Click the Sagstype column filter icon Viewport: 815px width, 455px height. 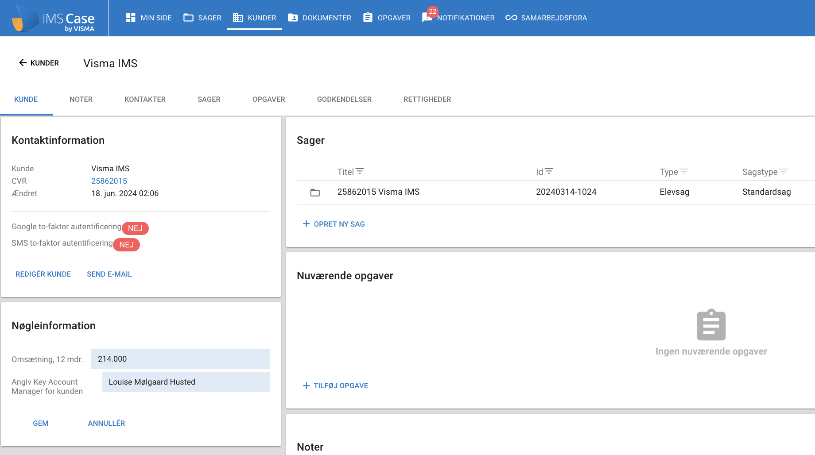(784, 171)
